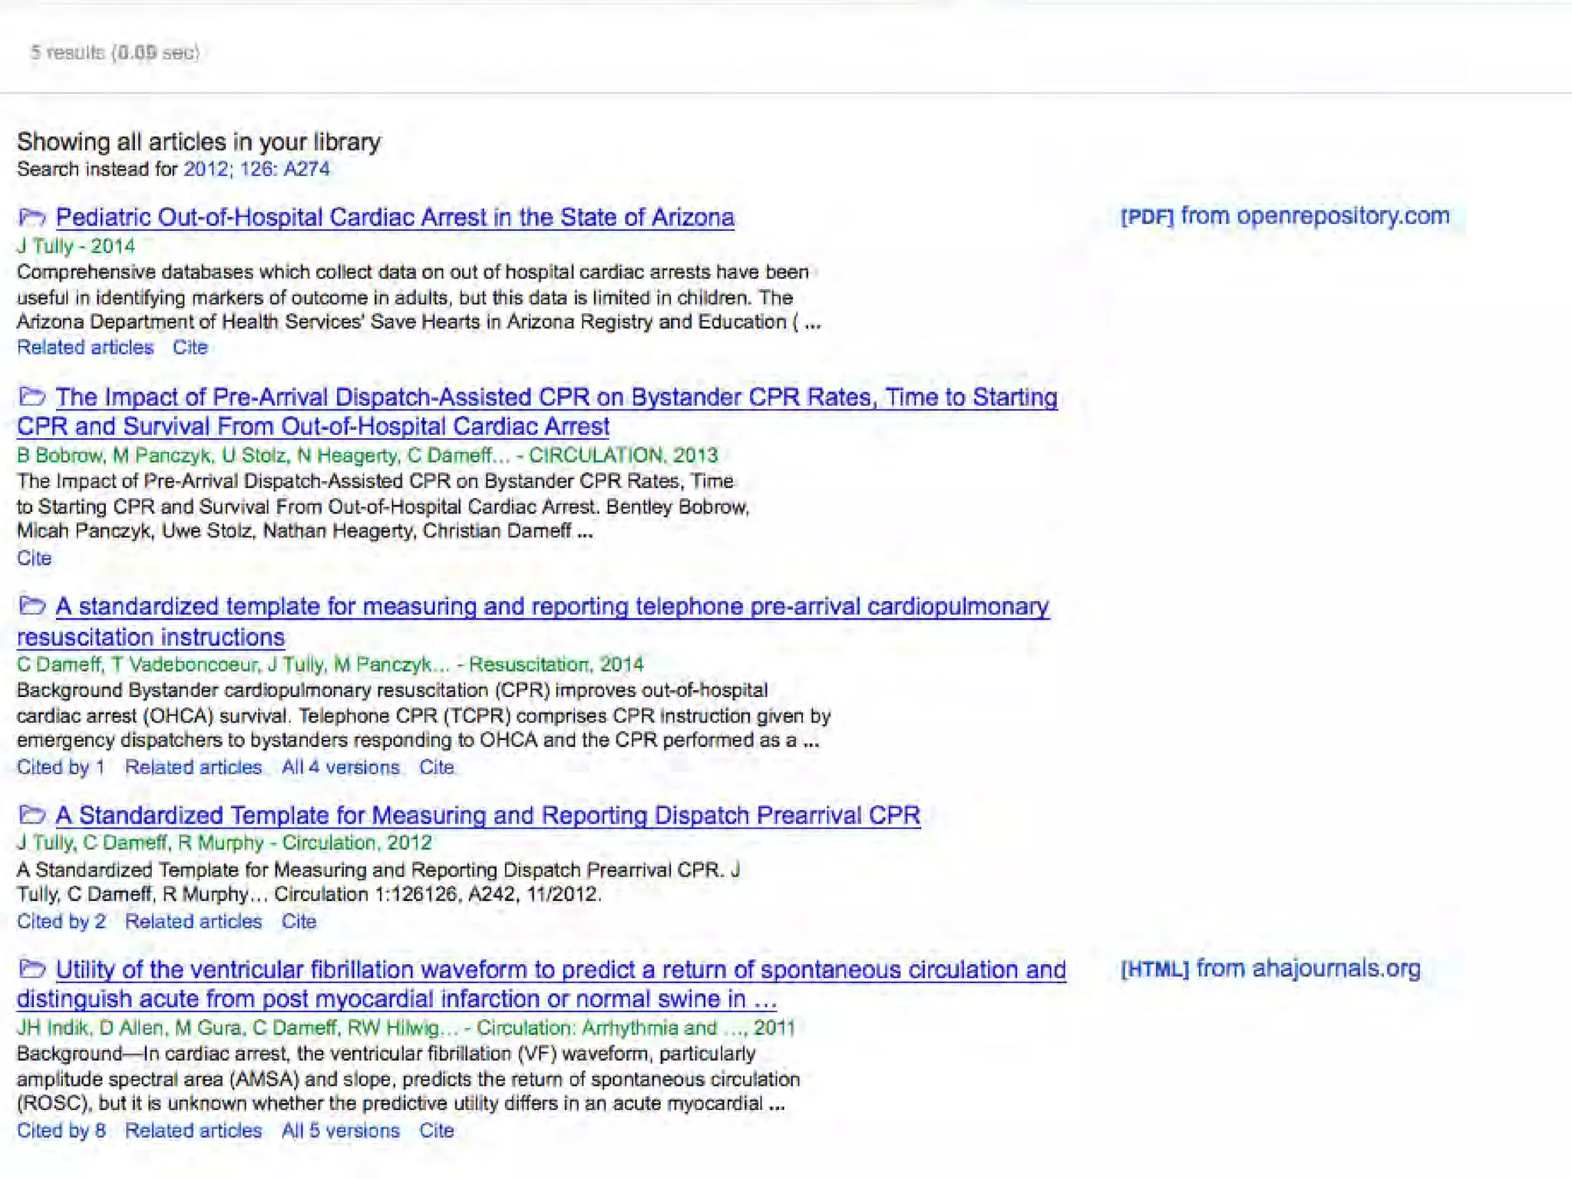Viewport: 1572px width, 1179px height.
Task: View Cited by 8 for Indik article
Action: pos(61,1131)
